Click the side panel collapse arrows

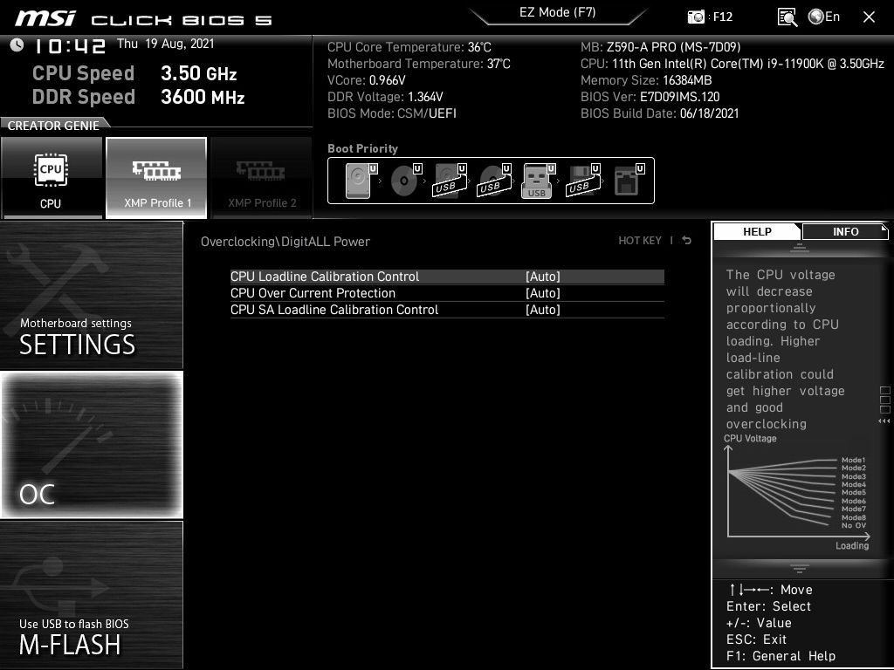click(884, 421)
